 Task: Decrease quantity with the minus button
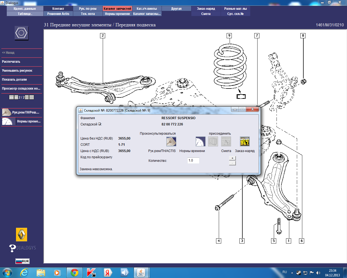(x=232, y=163)
